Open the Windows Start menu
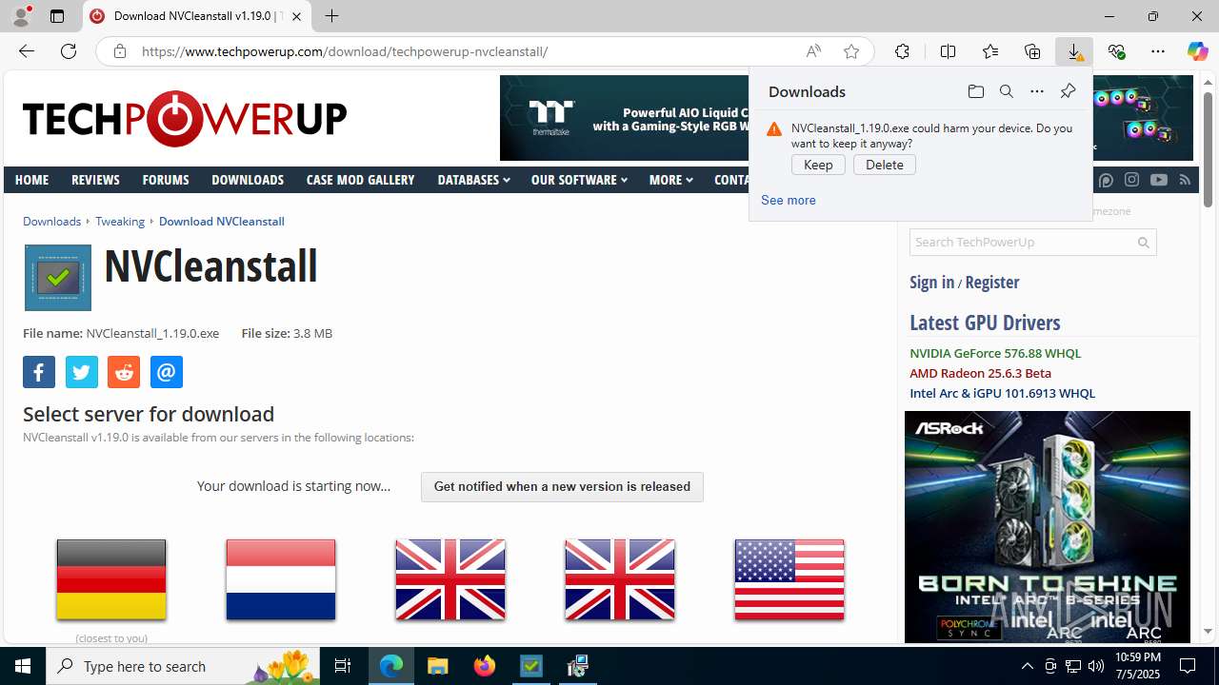The image size is (1219, 685). coord(23,666)
